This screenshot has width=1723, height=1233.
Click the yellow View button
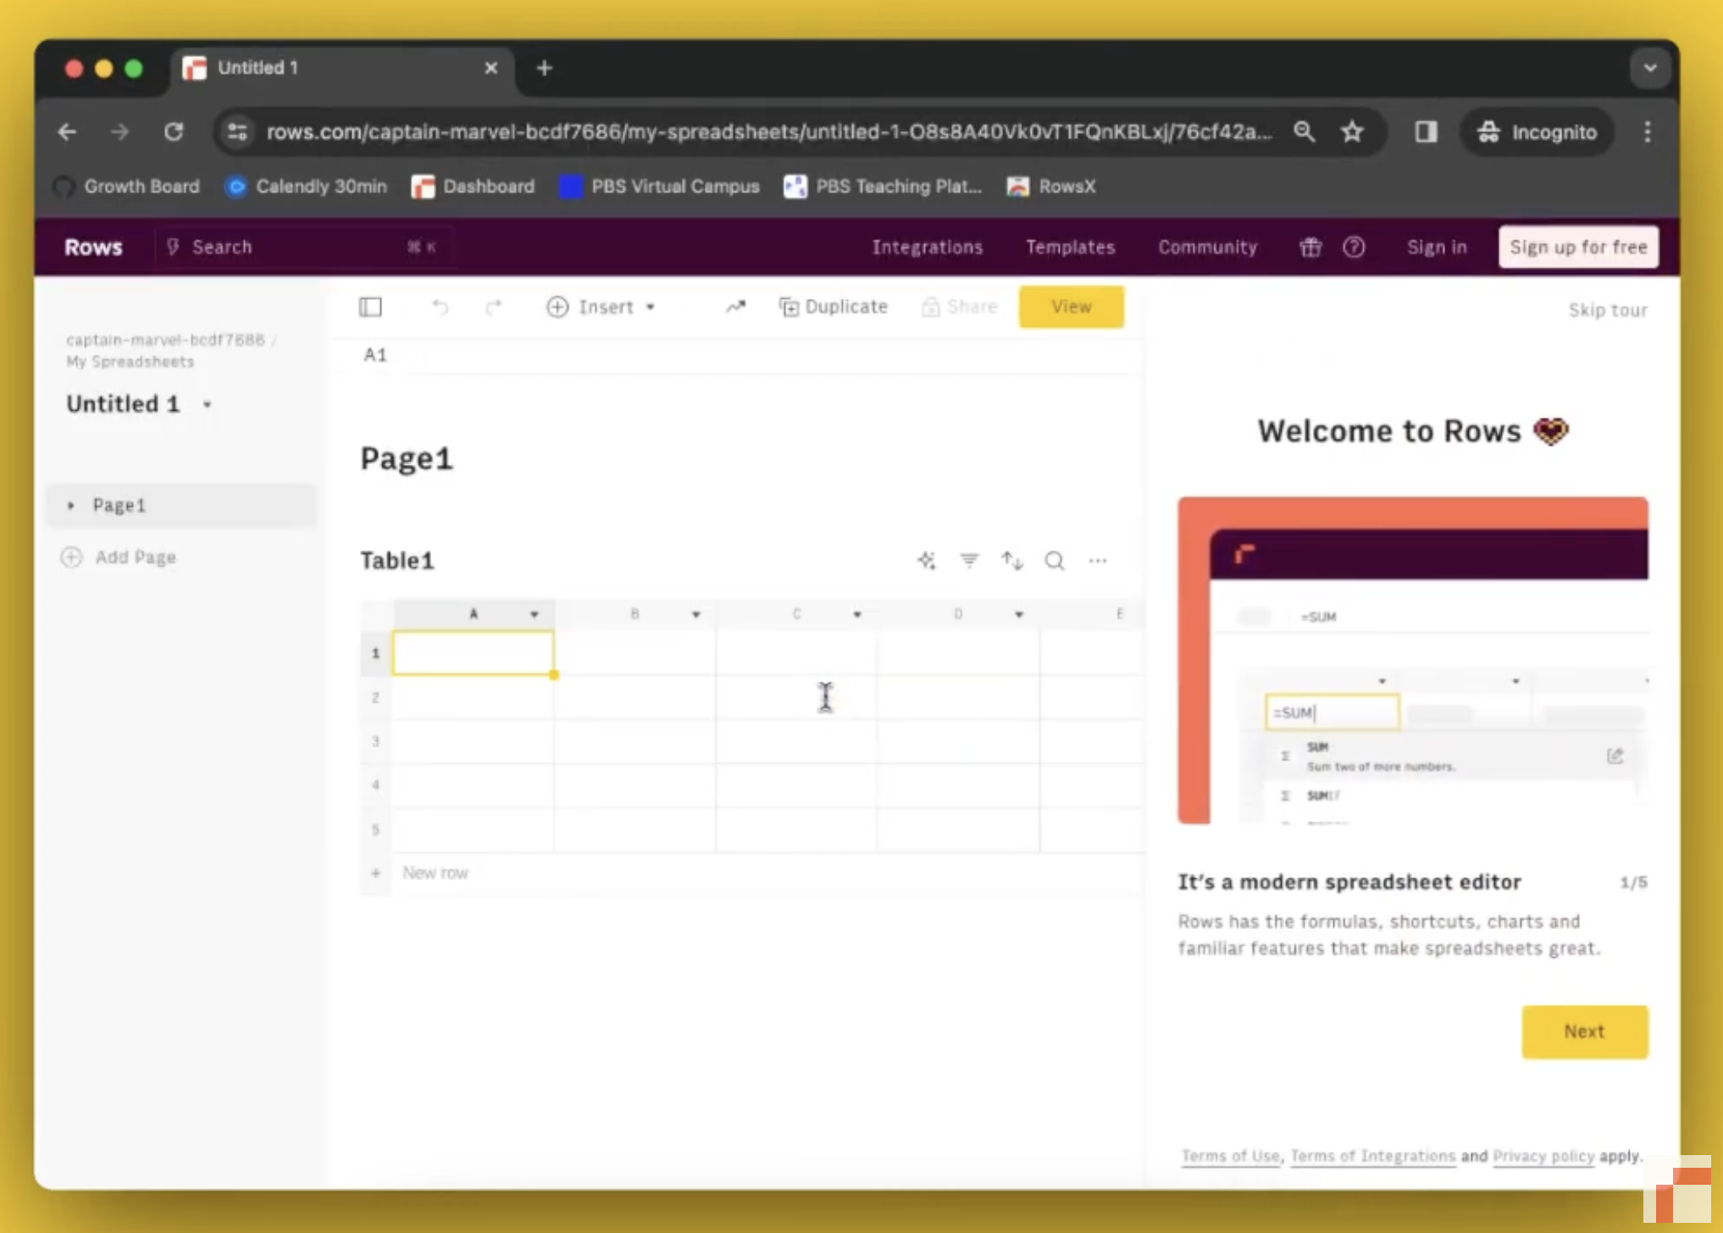[x=1072, y=307]
